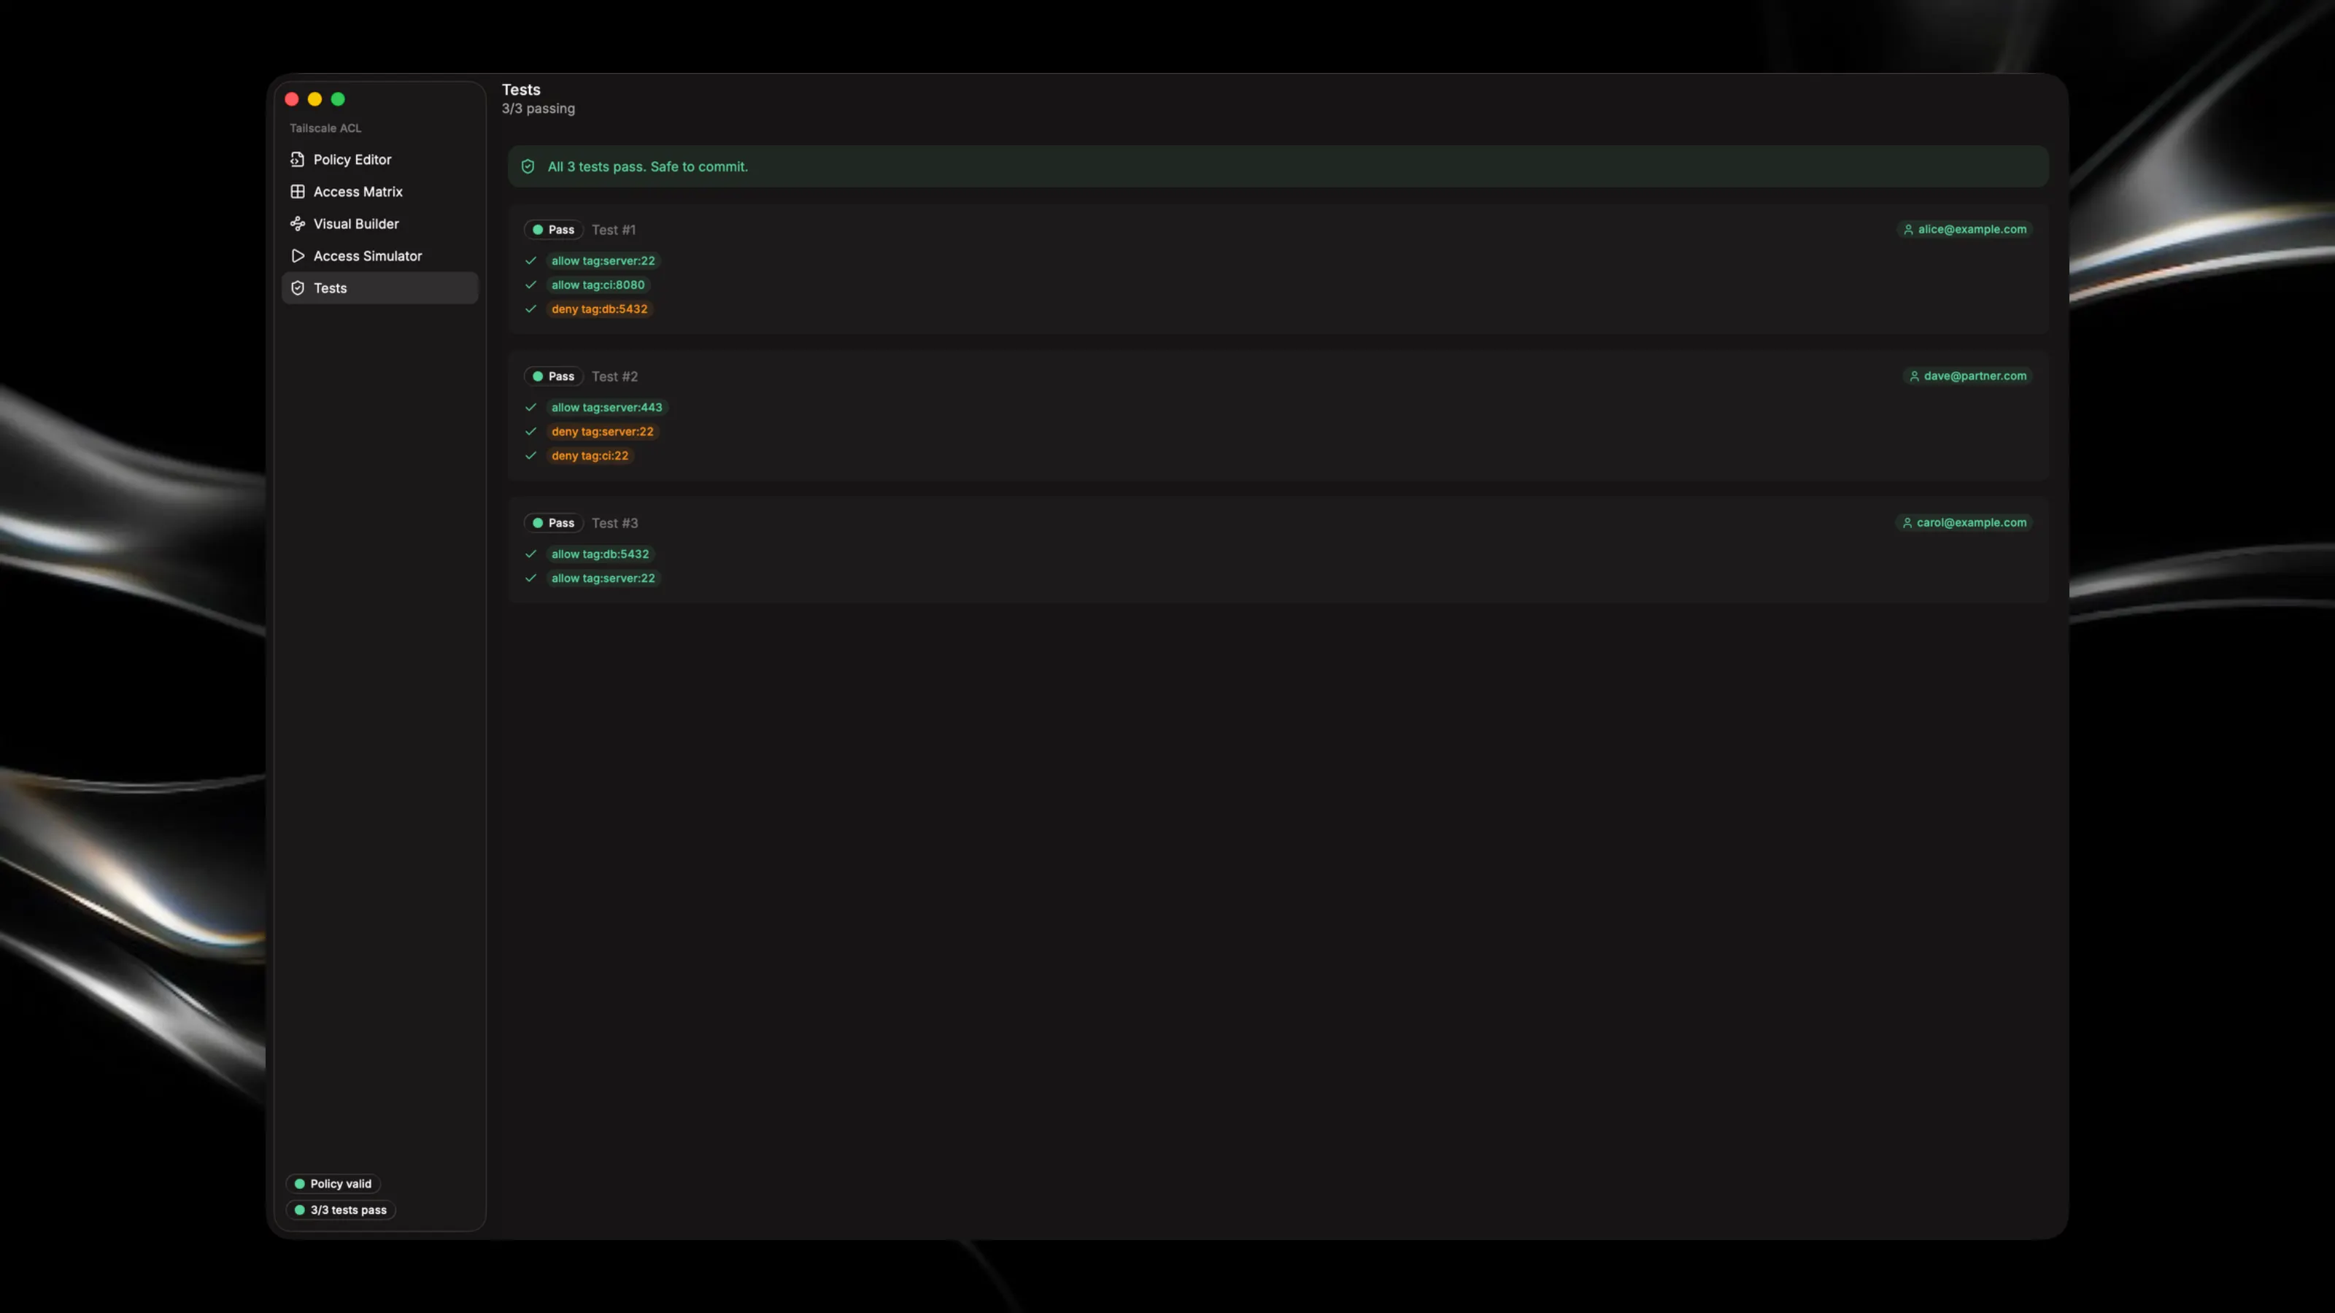Select the checkmark beside deny tag:ci:22

click(x=531, y=456)
